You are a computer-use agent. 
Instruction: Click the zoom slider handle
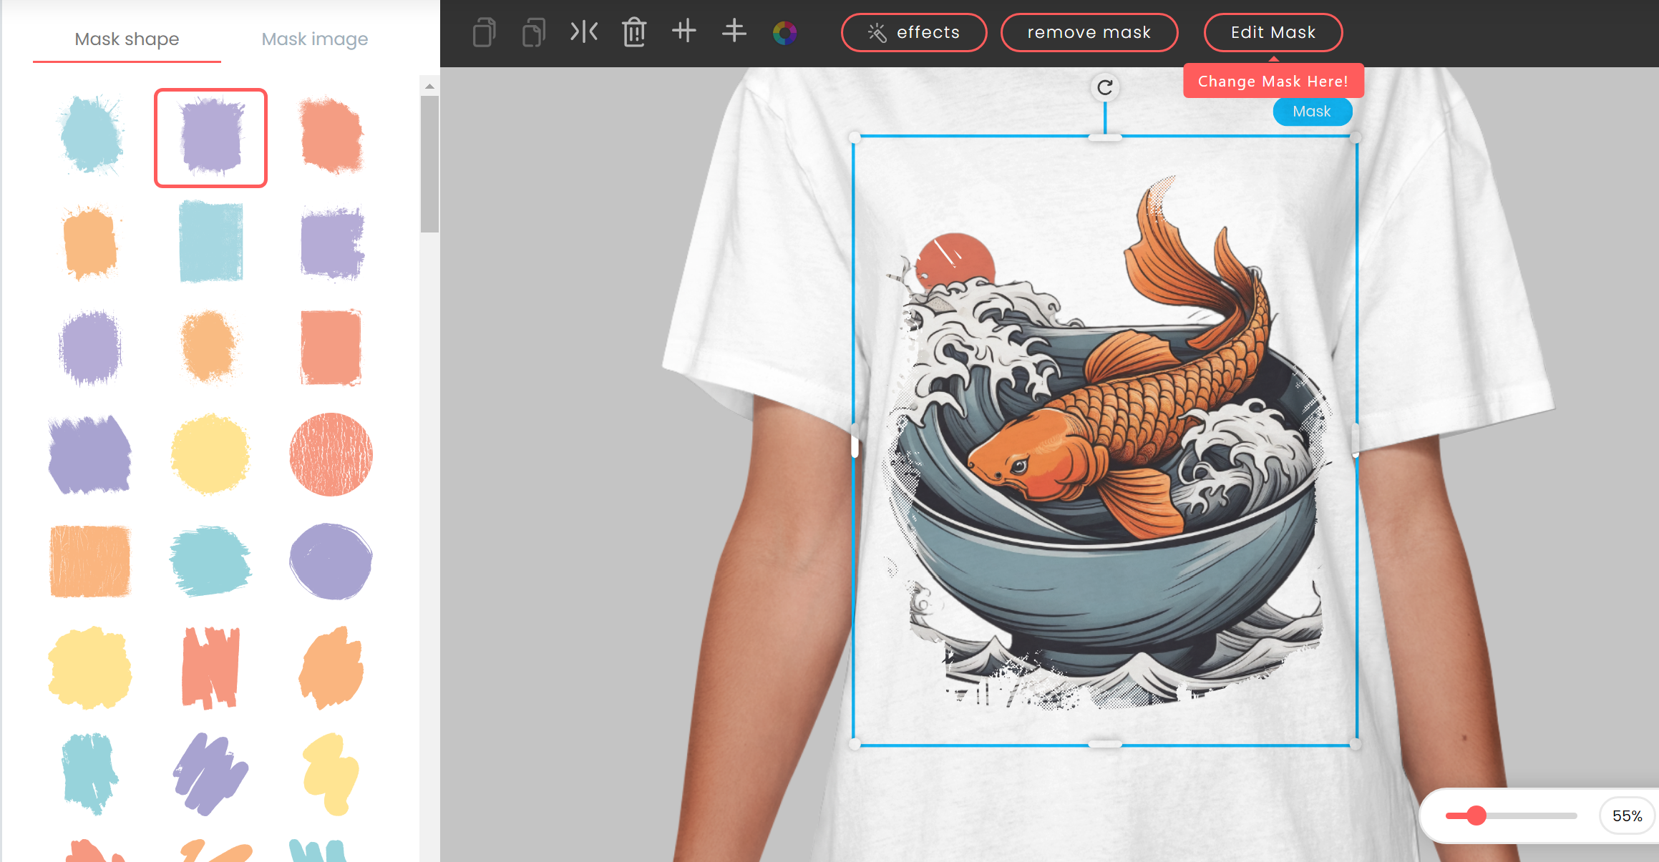(x=1476, y=816)
